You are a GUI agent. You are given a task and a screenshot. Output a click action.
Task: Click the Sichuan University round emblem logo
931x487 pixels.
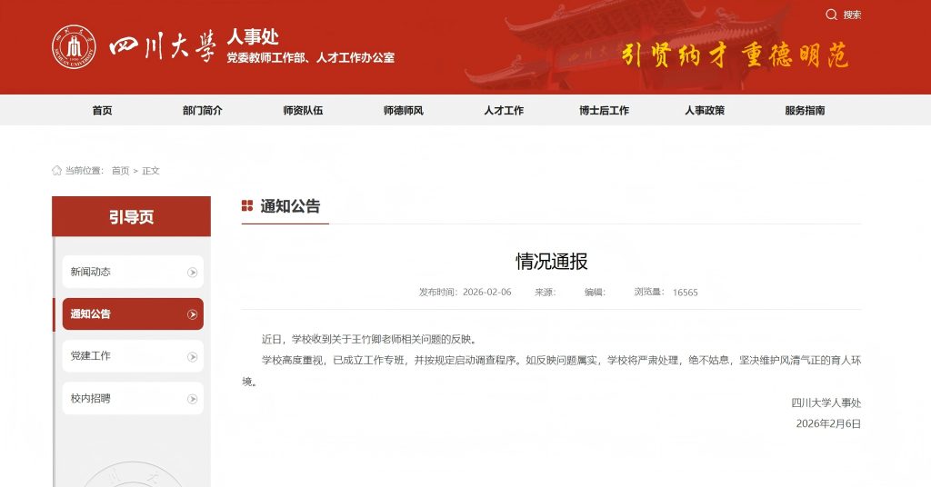click(x=74, y=46)
